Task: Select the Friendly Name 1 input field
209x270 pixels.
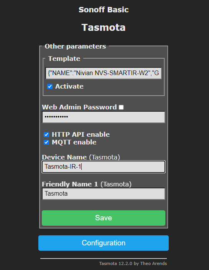Action: 104,194
